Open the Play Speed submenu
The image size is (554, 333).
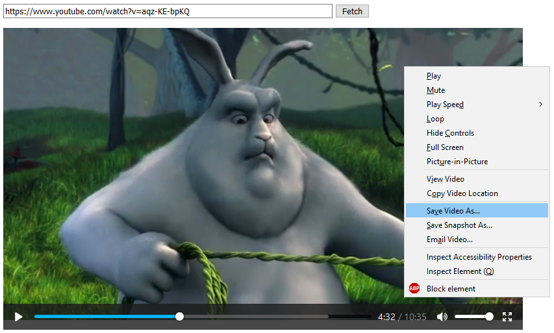click(477, 105)
